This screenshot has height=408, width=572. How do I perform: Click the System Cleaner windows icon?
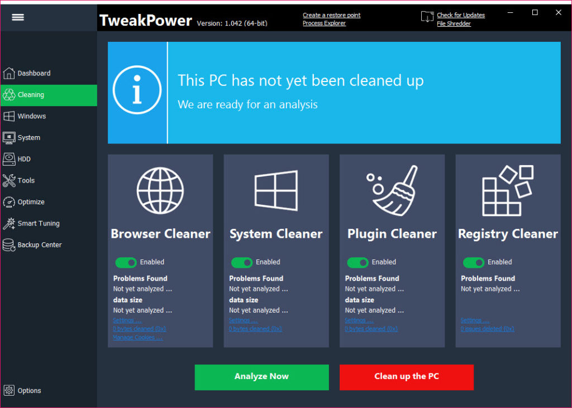[x=276, y=190]
